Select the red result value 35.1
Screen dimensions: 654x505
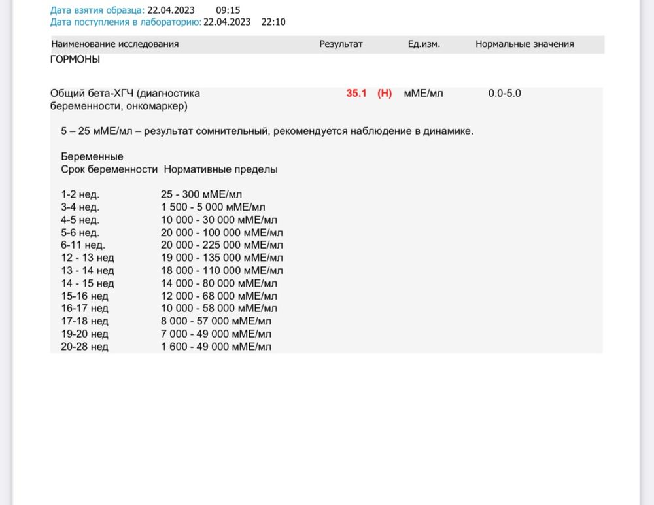pos(356,93)
